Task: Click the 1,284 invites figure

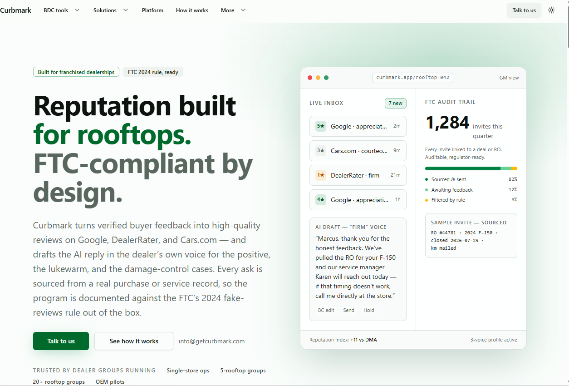Action: (x=447, y=123)
